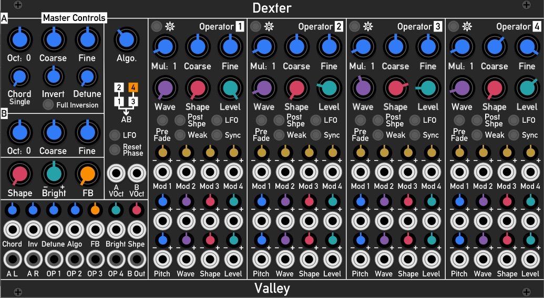
Task: Click the section B Coarse knob
Action: point(54,133)
